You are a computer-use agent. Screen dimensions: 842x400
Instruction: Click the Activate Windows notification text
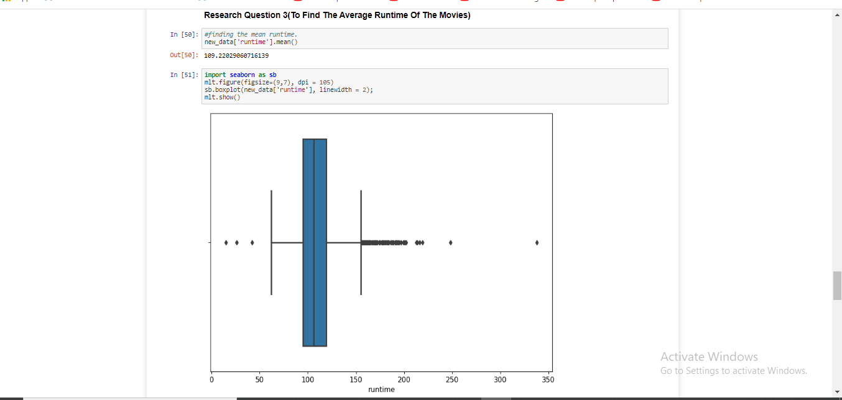709,357
